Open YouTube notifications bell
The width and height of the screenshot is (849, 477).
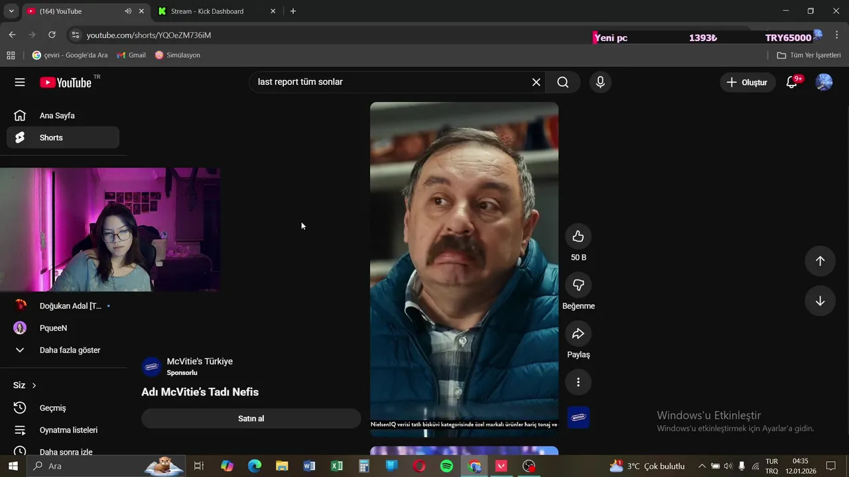point(792,82)
